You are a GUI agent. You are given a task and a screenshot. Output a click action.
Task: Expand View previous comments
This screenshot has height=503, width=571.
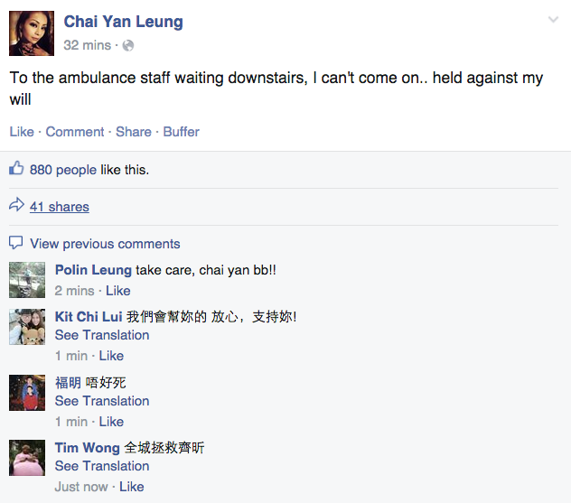pyautogui.click(x=105, y=244)
